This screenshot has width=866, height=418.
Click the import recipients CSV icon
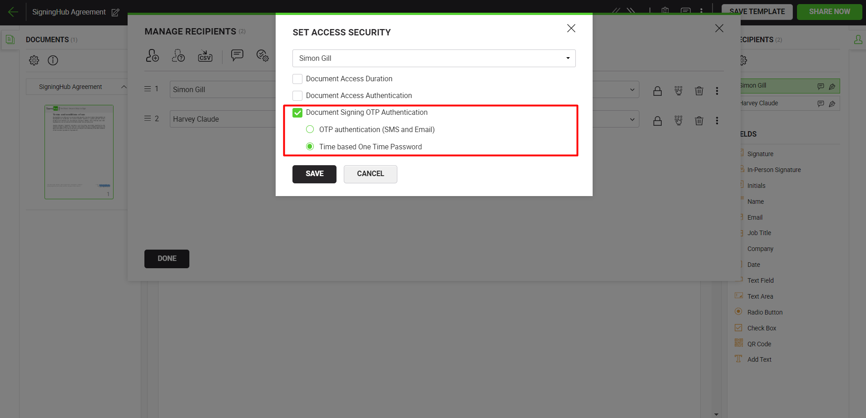click(205, 56)
